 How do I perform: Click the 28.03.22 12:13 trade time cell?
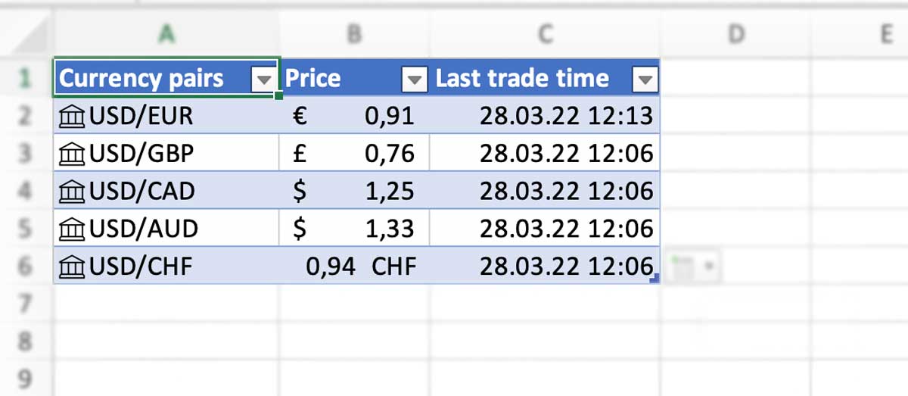pyautogui.click(x=545, y=117)
